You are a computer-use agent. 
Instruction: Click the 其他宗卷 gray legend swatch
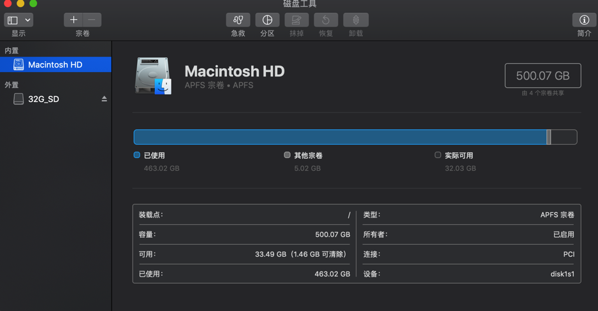(287, 155)
